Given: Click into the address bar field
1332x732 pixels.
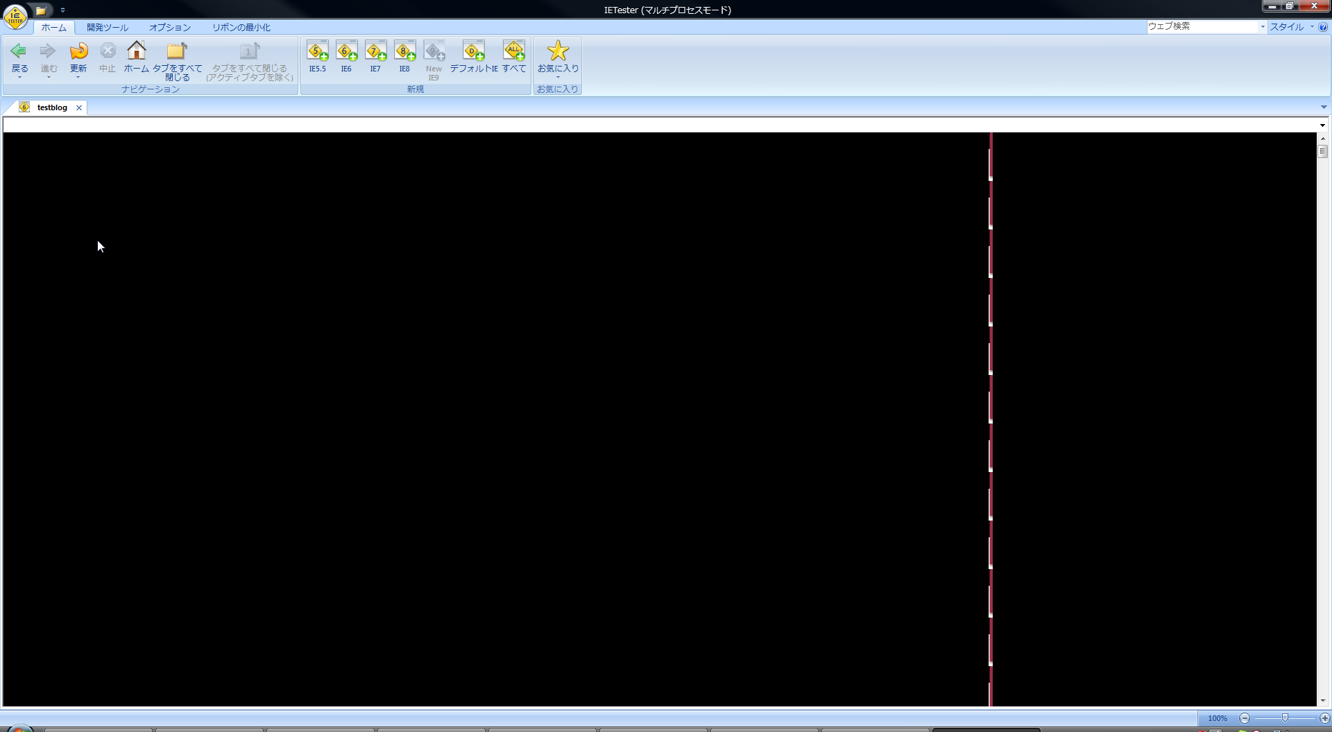Looking at the screenshot, I should tap(660, 125).
